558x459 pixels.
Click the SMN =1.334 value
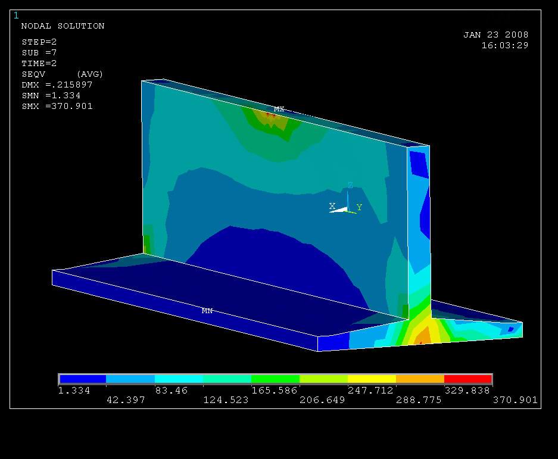[51, 95]
